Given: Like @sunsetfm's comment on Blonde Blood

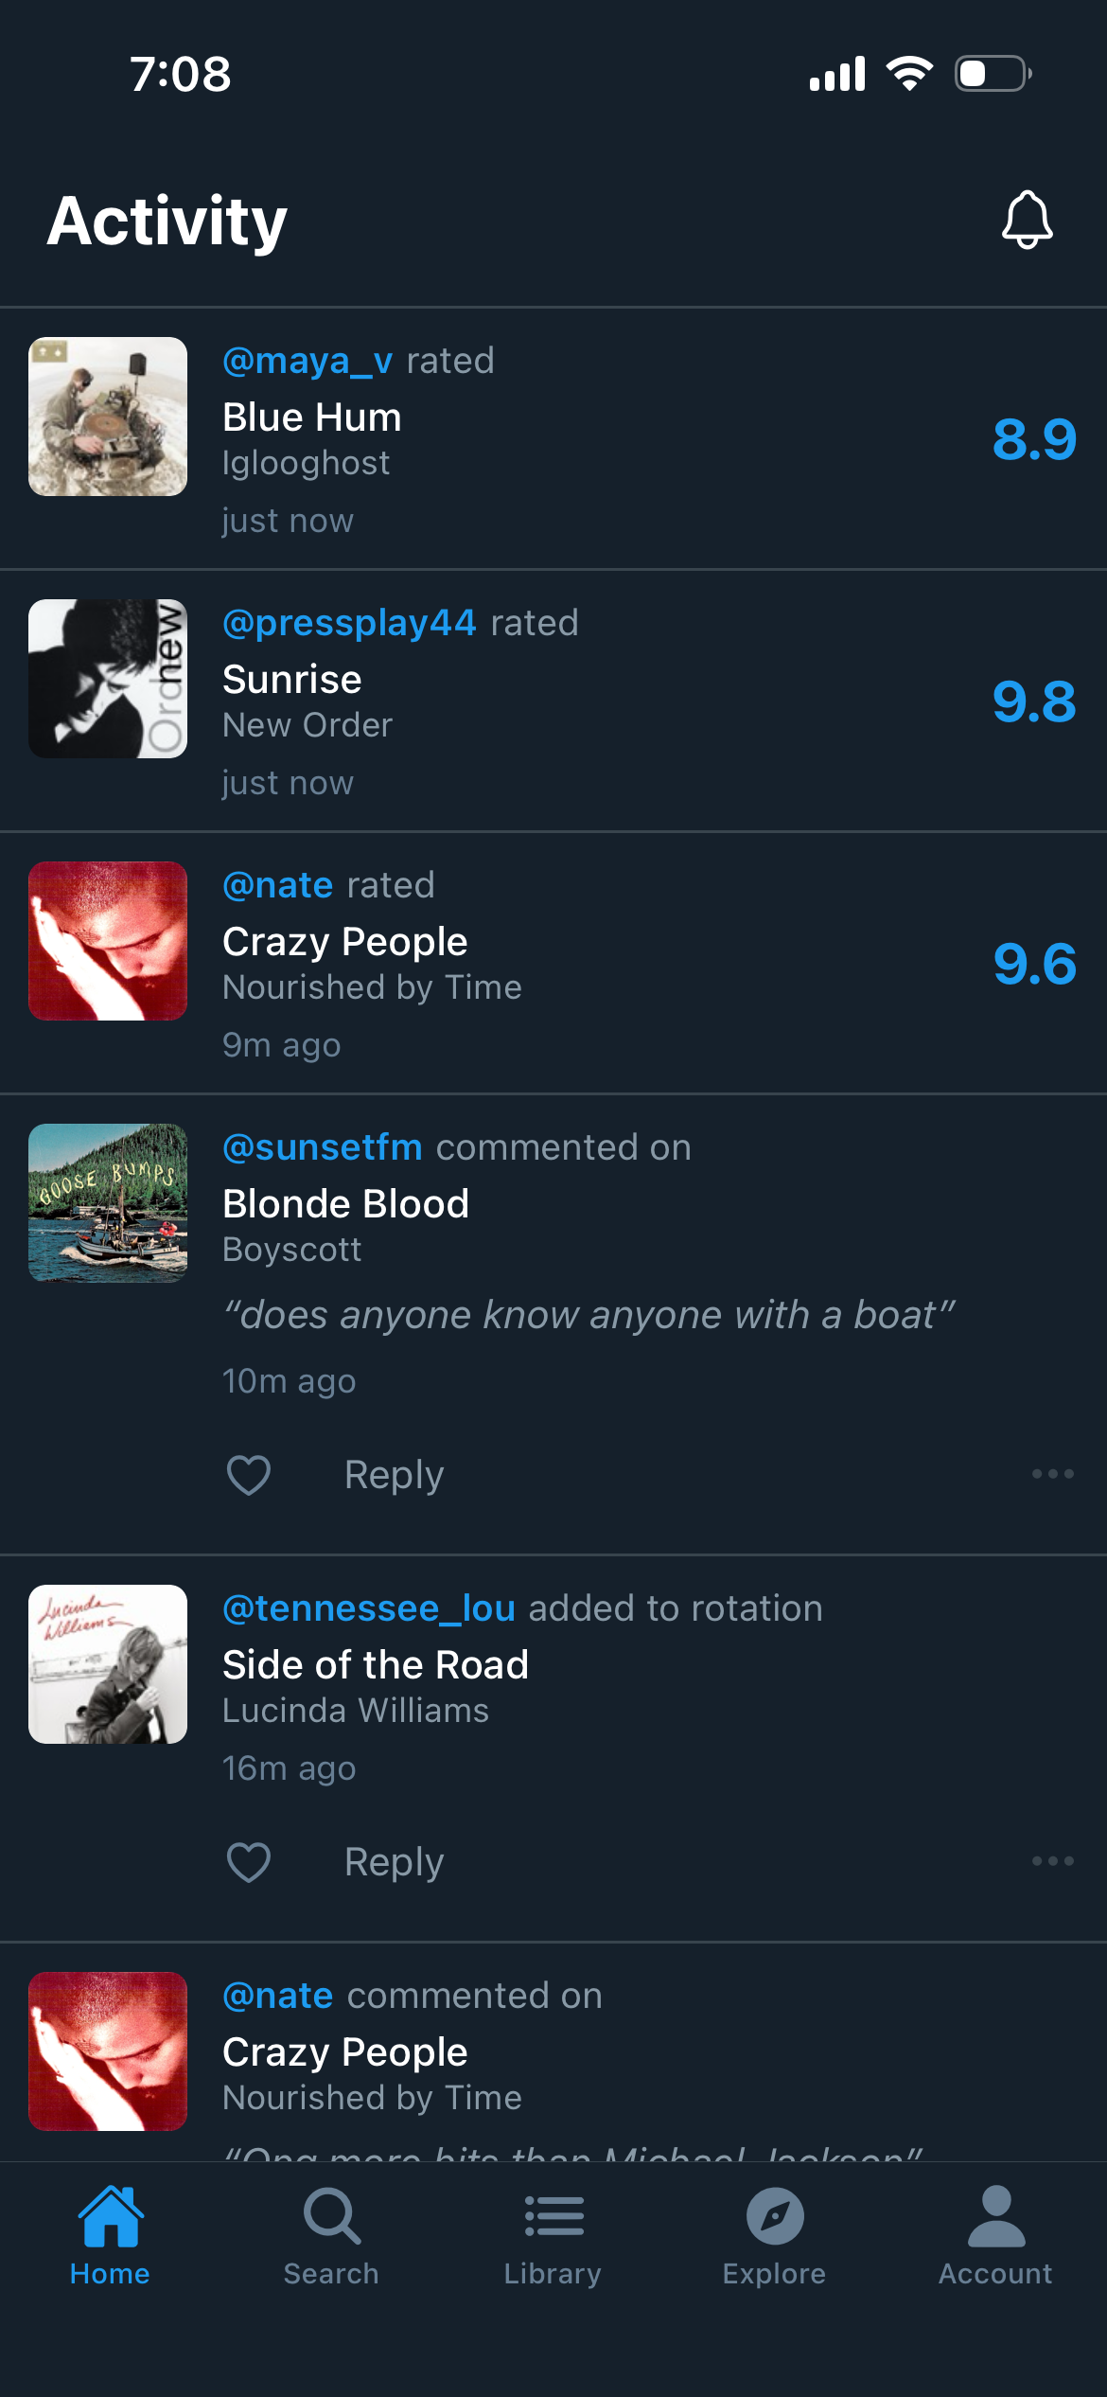Looking at the screenshot, I should click(247, 1473).
